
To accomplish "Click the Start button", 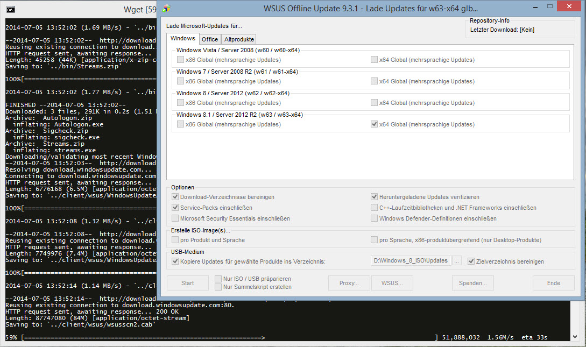I will [x=188, y=283].
